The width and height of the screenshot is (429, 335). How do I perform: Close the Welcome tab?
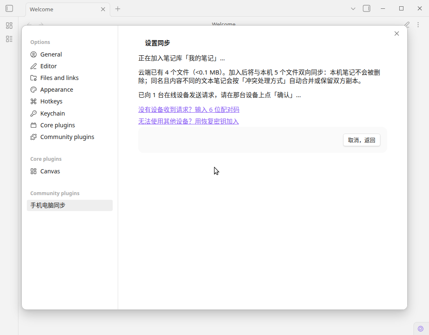coord(103,9)
